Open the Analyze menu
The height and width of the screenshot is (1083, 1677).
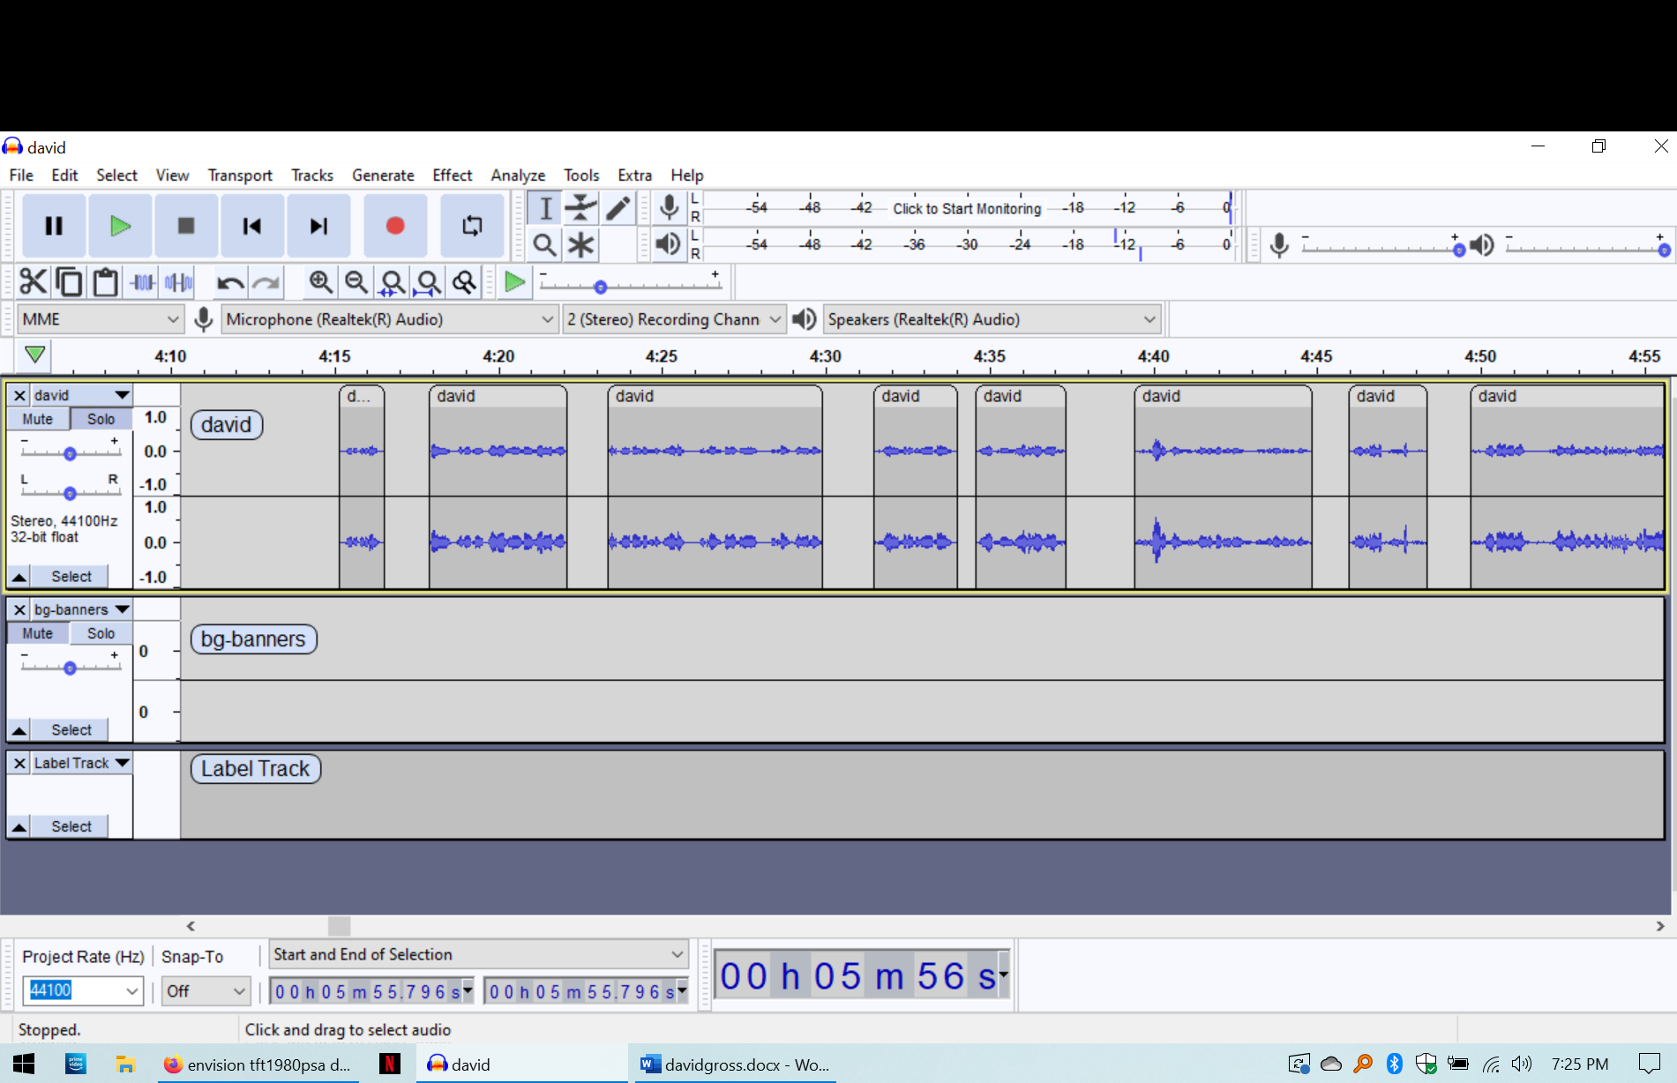tap(518, 176)
